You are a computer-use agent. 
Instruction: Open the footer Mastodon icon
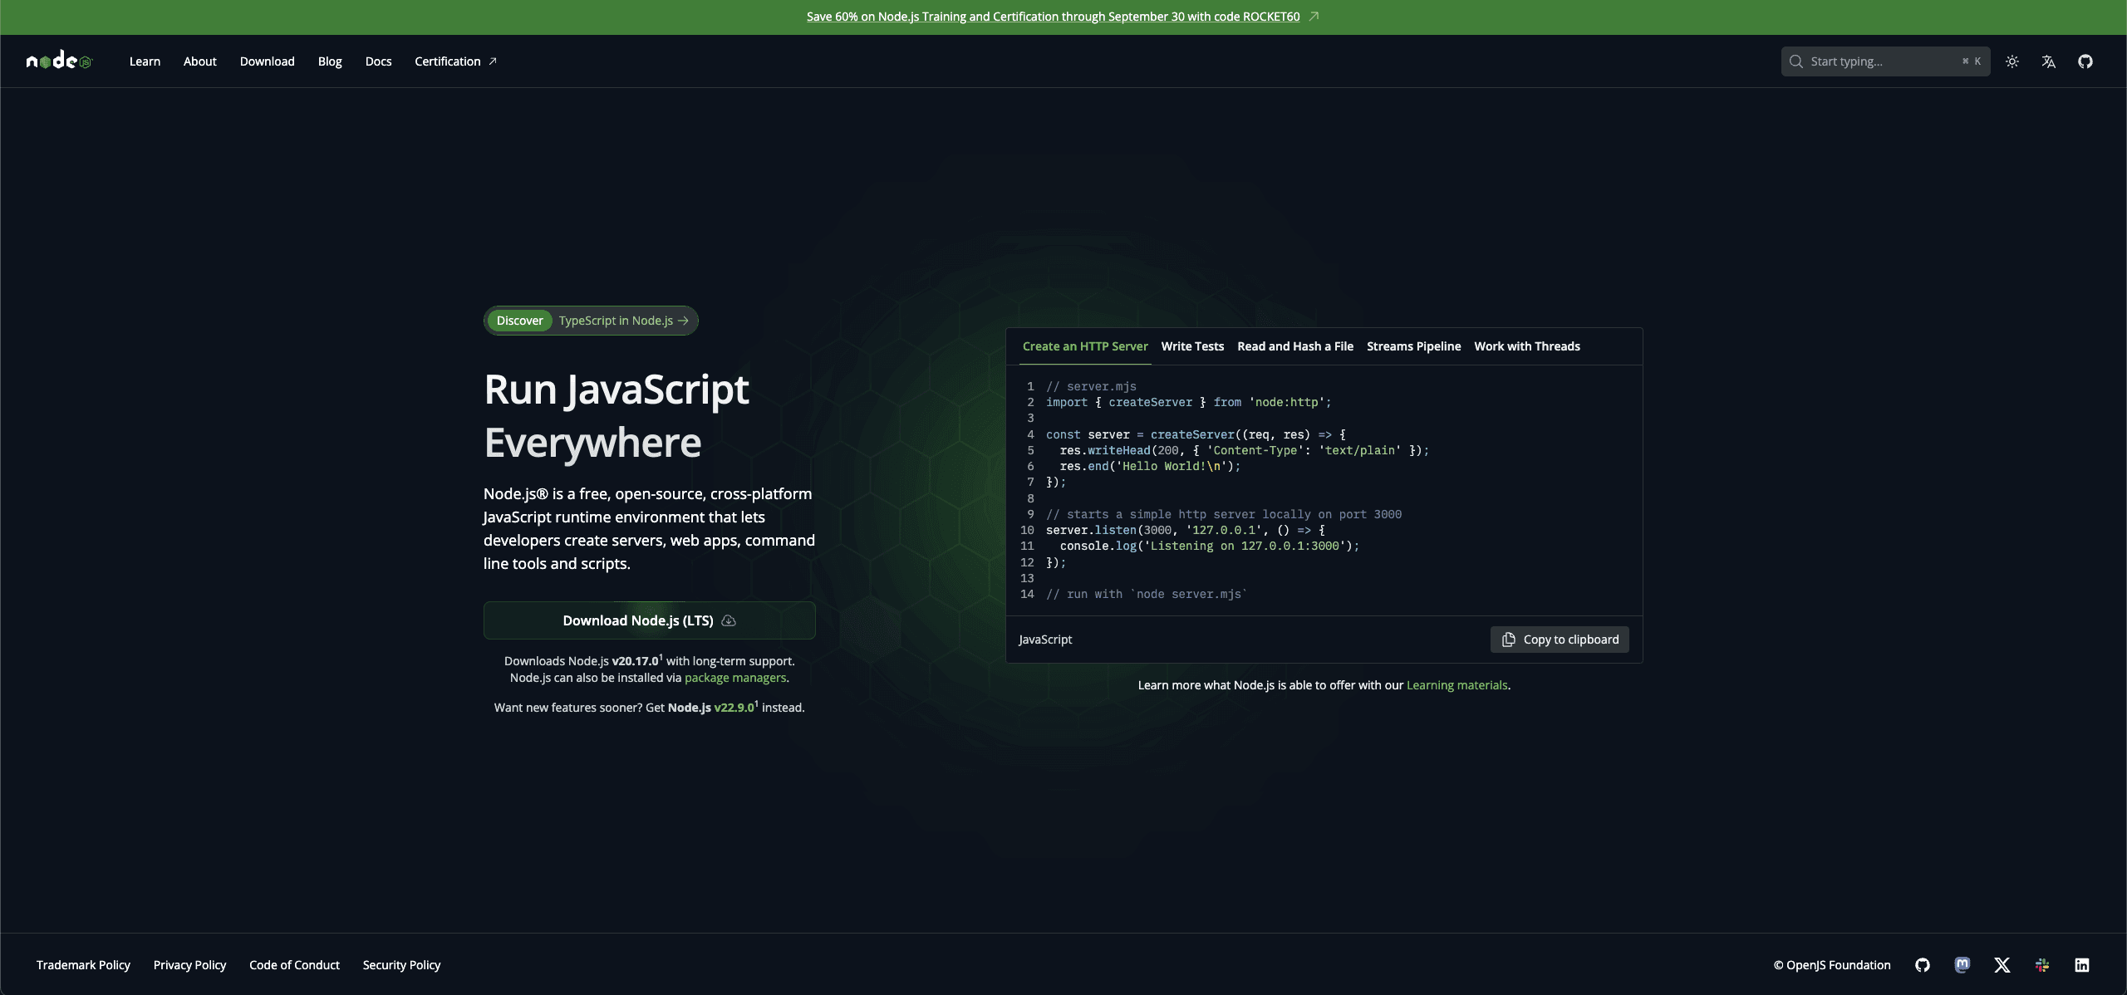1962,965
